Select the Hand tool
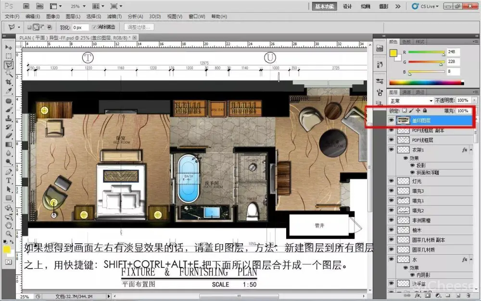 (9, 225)
